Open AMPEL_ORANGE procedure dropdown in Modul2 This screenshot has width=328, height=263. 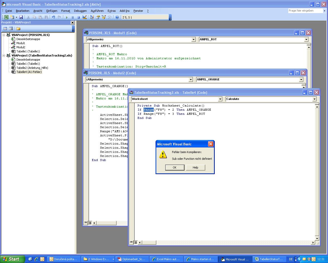301,80
